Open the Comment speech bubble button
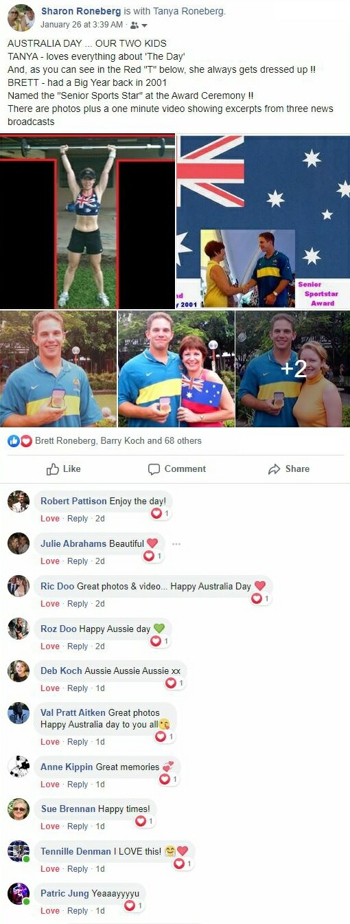This screenshot has width=350, height=924. (177, 469)
